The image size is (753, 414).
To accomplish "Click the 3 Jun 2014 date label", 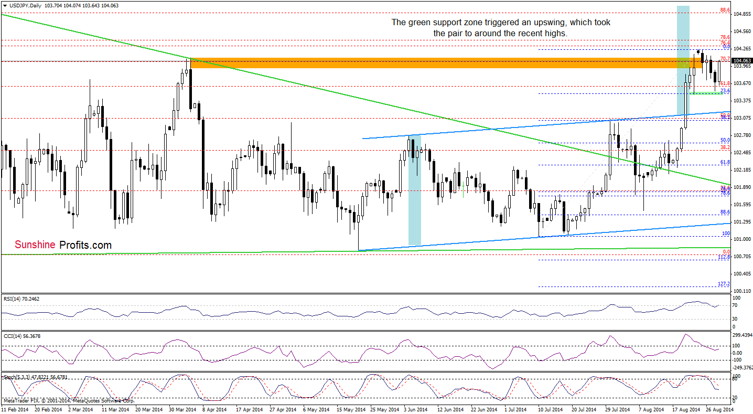I will [416, 409].
